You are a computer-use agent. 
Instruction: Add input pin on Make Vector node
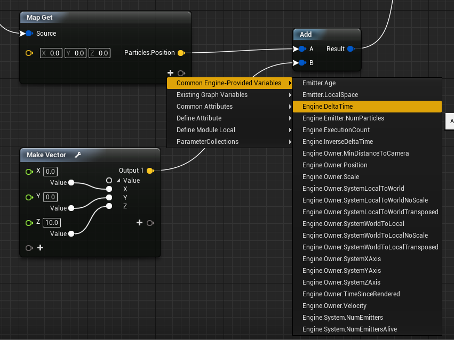41,248
